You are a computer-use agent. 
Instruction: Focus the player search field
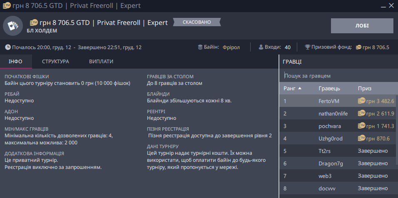337,76
